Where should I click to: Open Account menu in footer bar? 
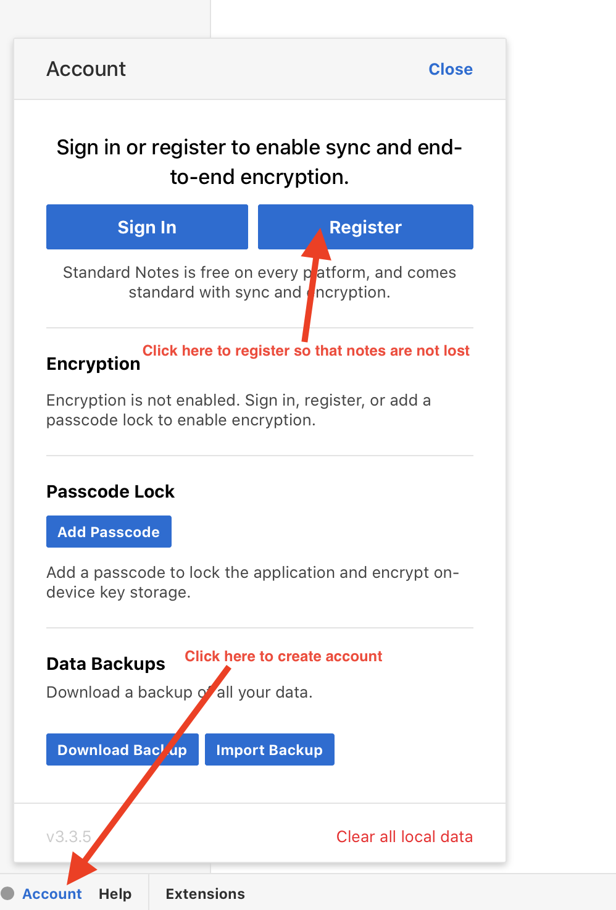(x=52, y=894)
